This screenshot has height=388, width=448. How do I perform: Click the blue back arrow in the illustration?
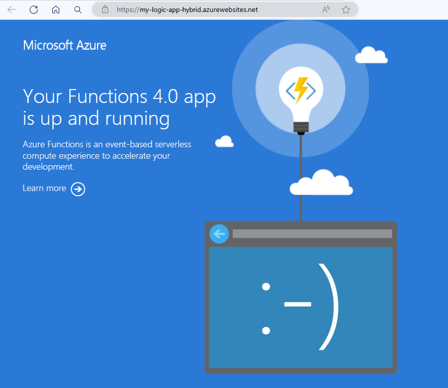pos(219,234)
